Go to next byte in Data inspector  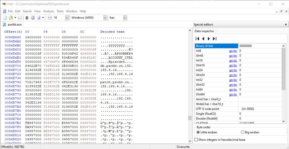pos(209,38)
